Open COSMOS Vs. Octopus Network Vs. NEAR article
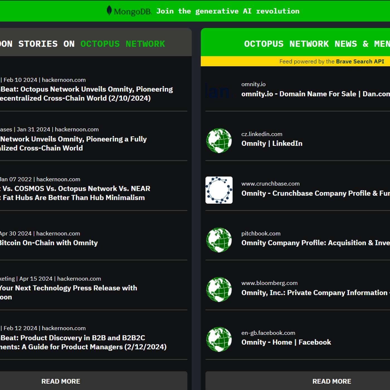The height and width of the screenshot is (390, 390). tap(75, 193)
